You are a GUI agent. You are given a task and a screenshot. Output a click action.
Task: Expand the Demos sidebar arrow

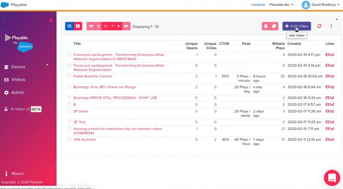47,65
